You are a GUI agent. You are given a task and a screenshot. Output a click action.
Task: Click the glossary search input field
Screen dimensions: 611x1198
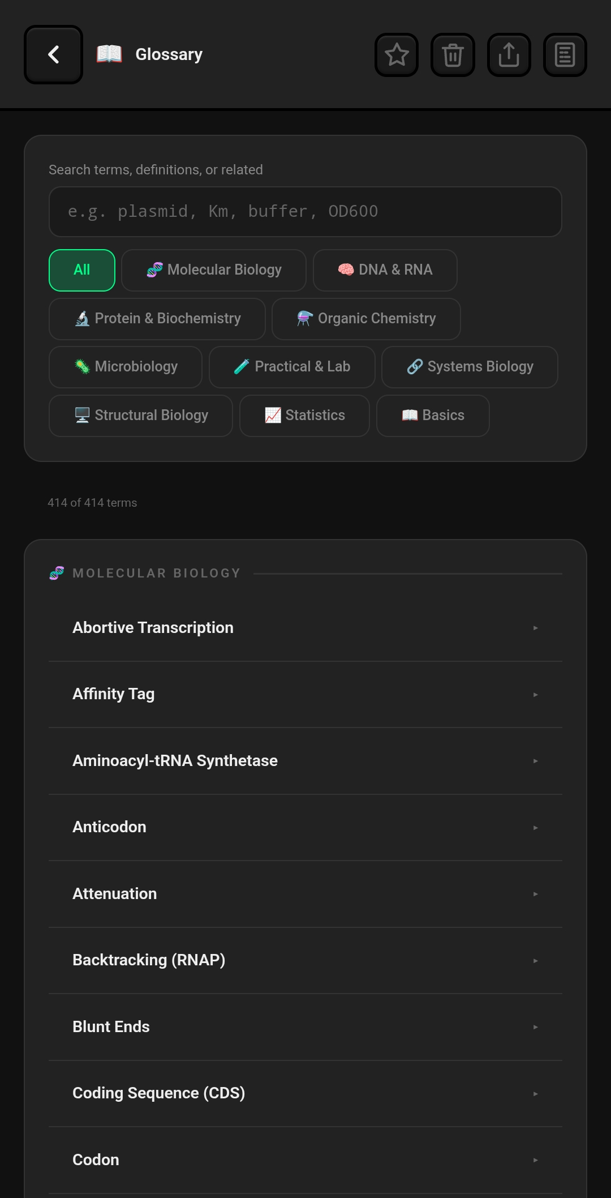pyautogui.click(x=305, y=211)
